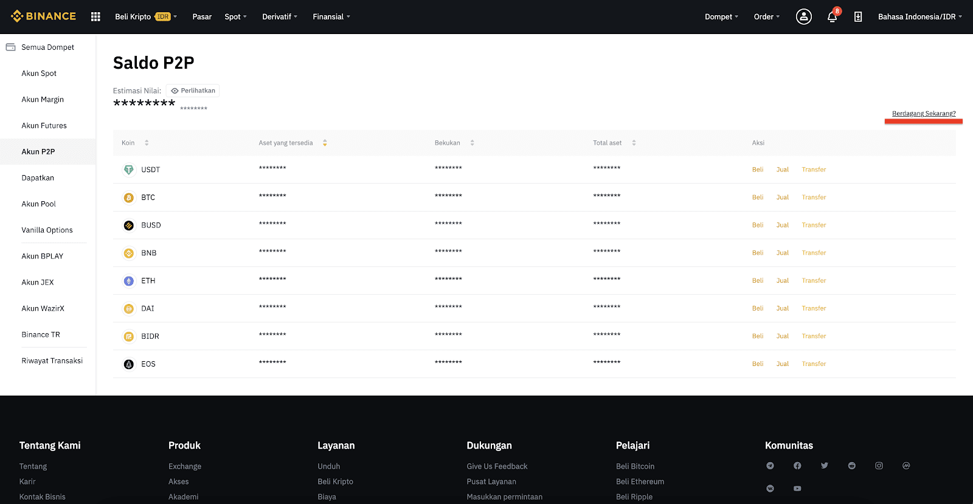
Task: Open the VK community icon
Action: pos(770,488)
